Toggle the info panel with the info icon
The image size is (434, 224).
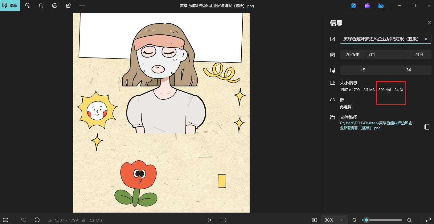point(37,220)
